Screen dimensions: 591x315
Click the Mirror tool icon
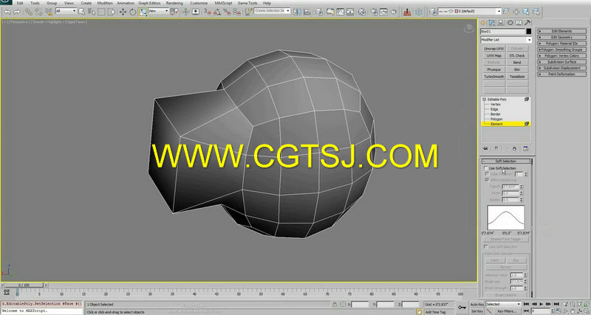point(298,12)
